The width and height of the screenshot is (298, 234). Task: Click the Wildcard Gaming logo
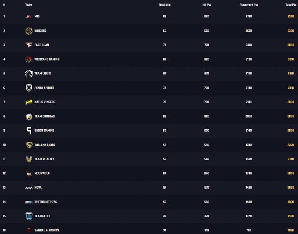click(29, 59)
